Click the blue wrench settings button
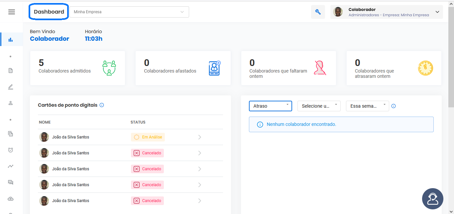Screen dimensions: 454x214 point(318,12)
